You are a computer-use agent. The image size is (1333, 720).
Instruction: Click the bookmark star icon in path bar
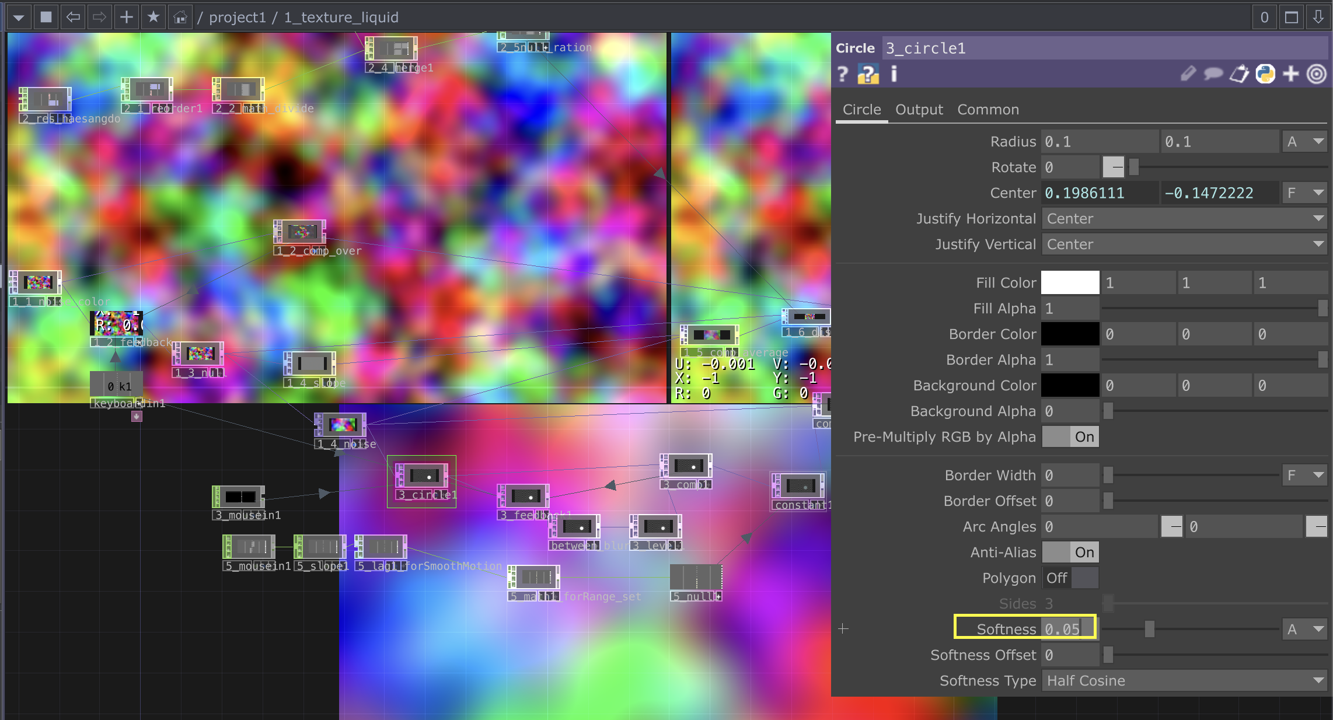pos(153,18)
